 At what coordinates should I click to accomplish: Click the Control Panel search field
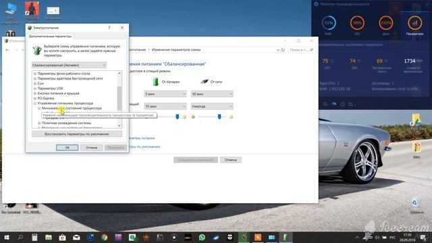click(302, 50)
